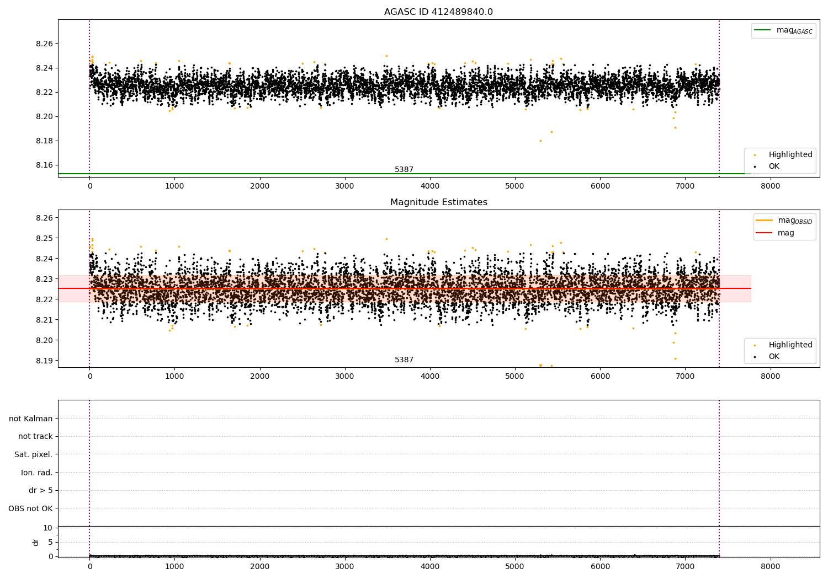Viewport: 828px width, 579px height.
Task: Click the 5 tick on the dr axis
Action: coord(50,542)
